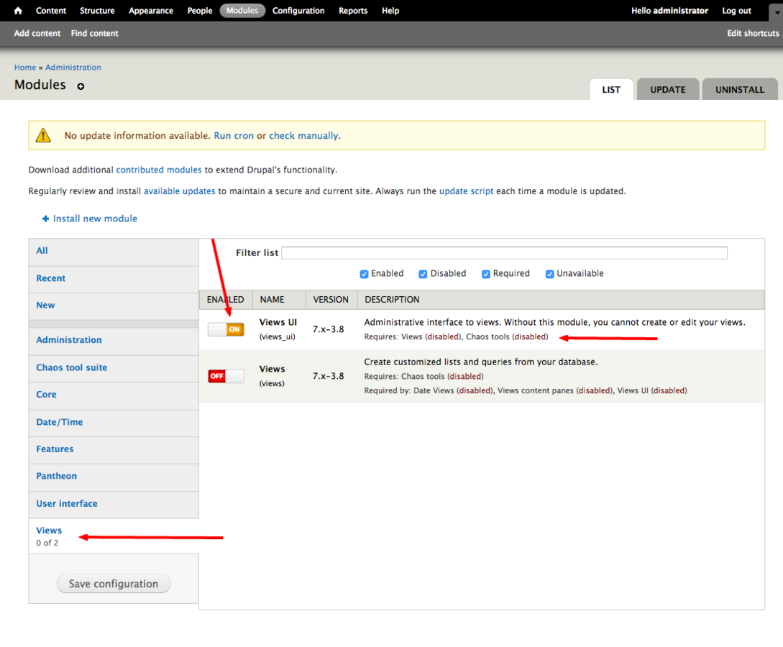Image resolution: width=783 pixels, height=647 pixels.
Task: Click the "(views)" machine name text
Action: click(x=272, y=383)
